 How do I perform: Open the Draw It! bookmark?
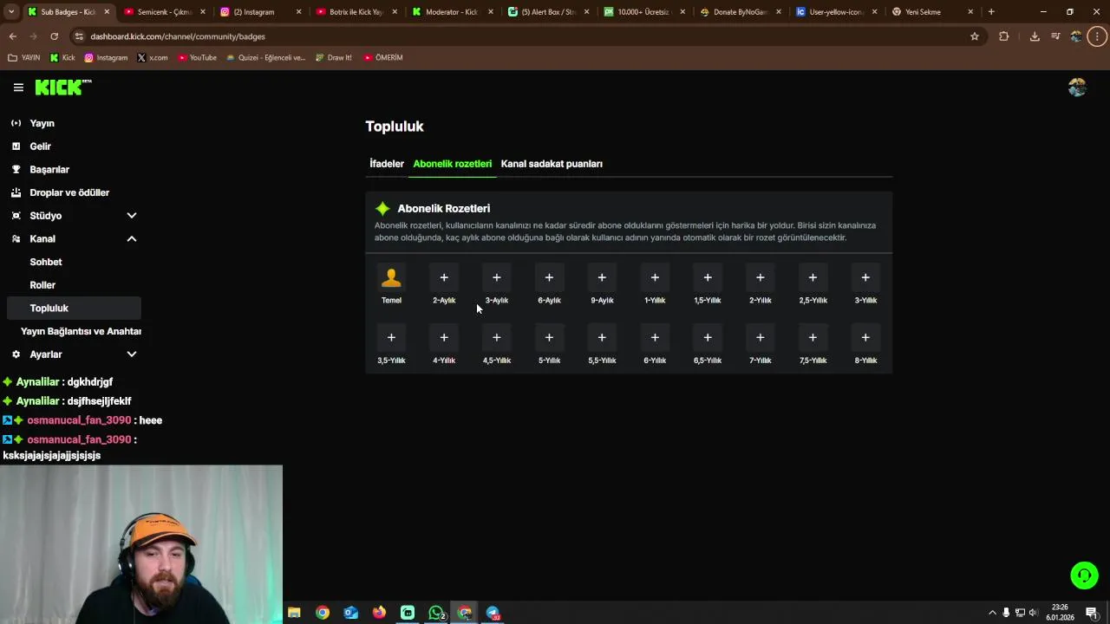click(x=334, y=58)
